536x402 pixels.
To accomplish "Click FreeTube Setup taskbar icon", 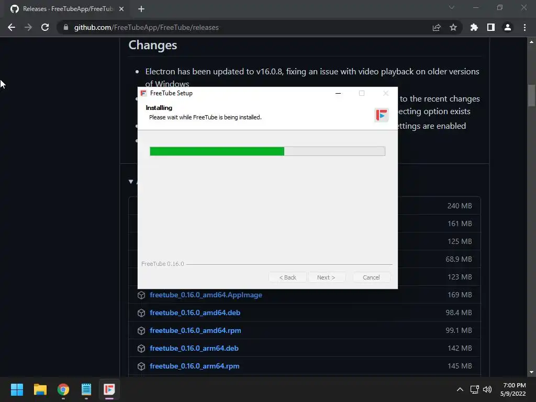I will (109, 389).
